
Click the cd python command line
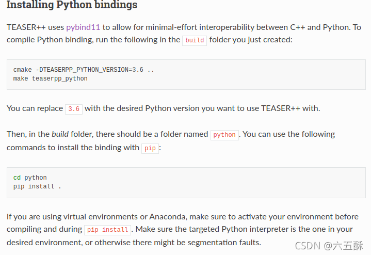tap(30, 178)
